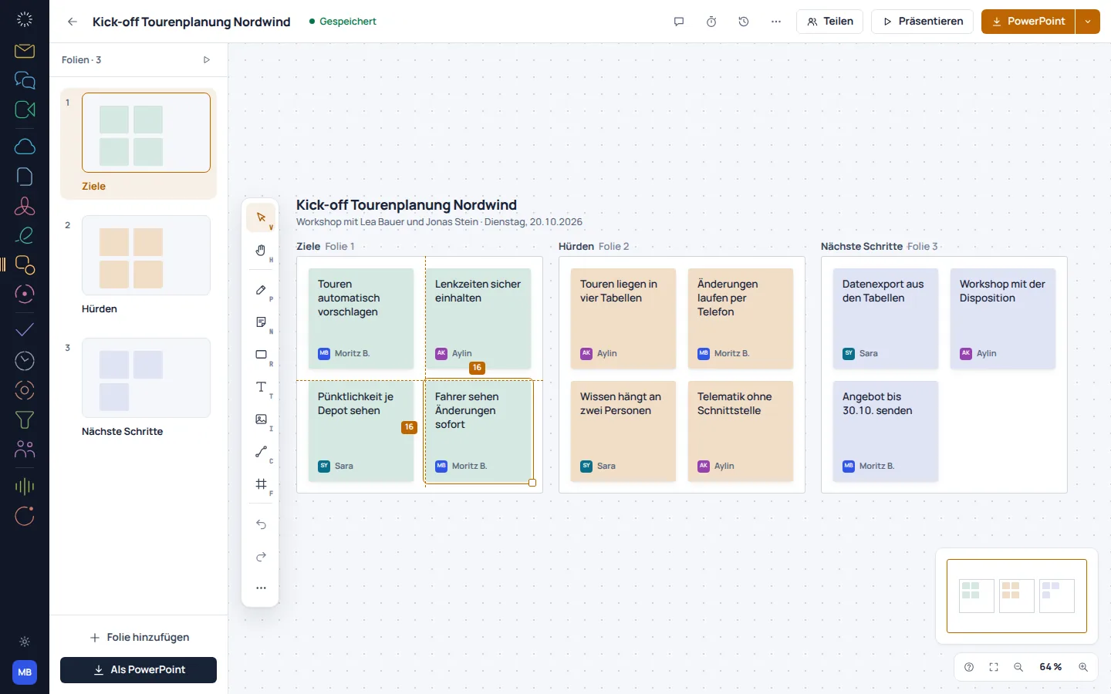
Task: Choose the pen drawing tool
Action: (x=261, y=290)
